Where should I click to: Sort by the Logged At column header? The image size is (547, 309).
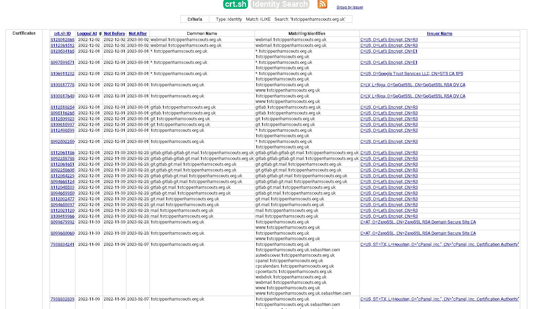tap(87, 34)
